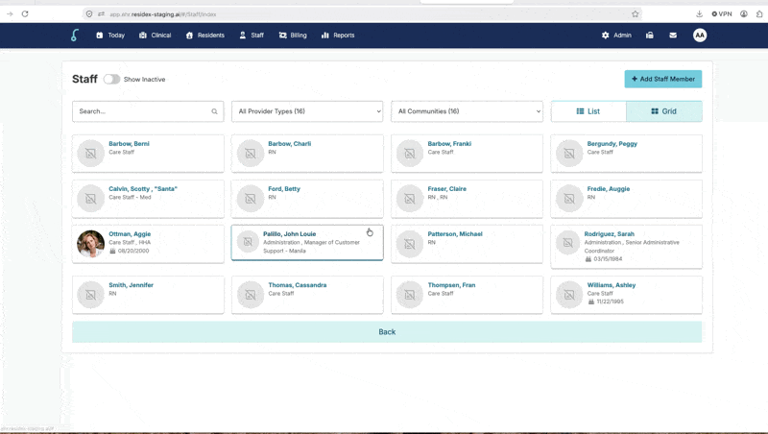Open the Billing navigation menu
This screenshot has height=434, width=768.
[x=293, y=36]
